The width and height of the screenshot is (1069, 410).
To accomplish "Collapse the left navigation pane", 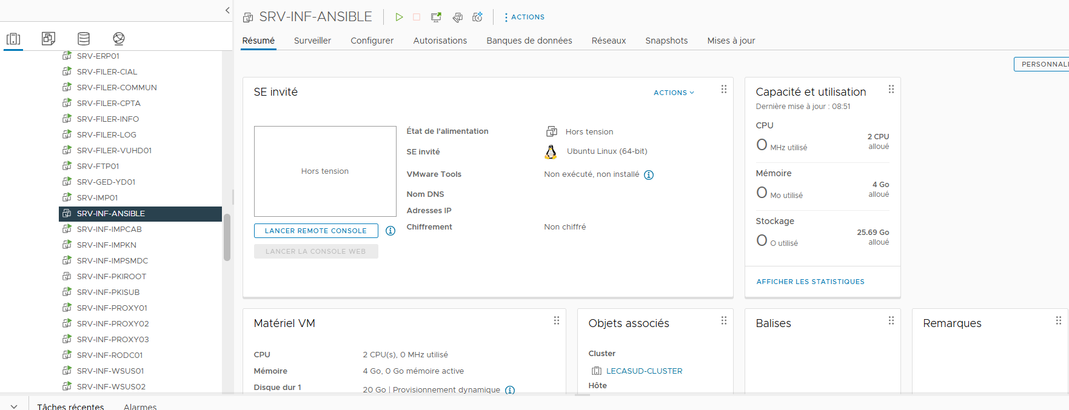I will click(227, 10).
